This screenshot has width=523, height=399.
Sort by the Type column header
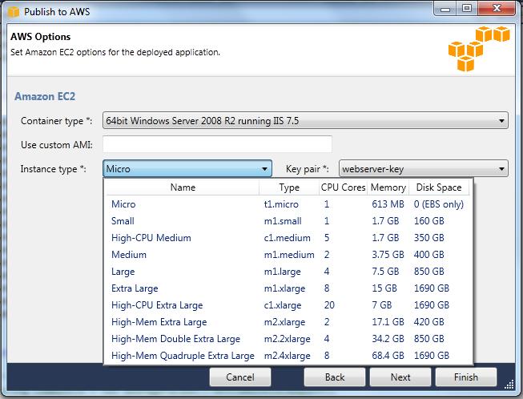tap(289, 187)
